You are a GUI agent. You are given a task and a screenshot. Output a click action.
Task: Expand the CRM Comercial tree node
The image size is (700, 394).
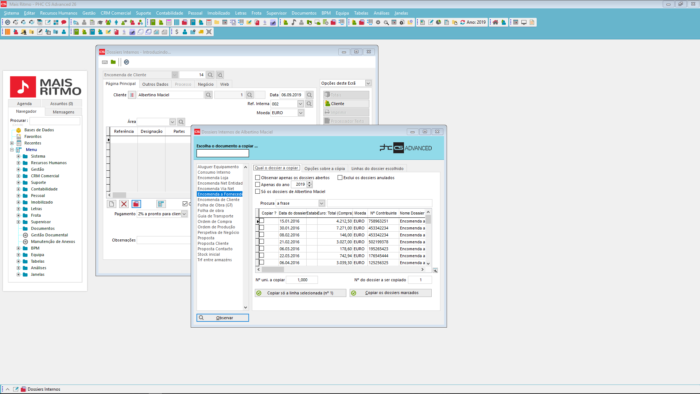tap(18, 176)
